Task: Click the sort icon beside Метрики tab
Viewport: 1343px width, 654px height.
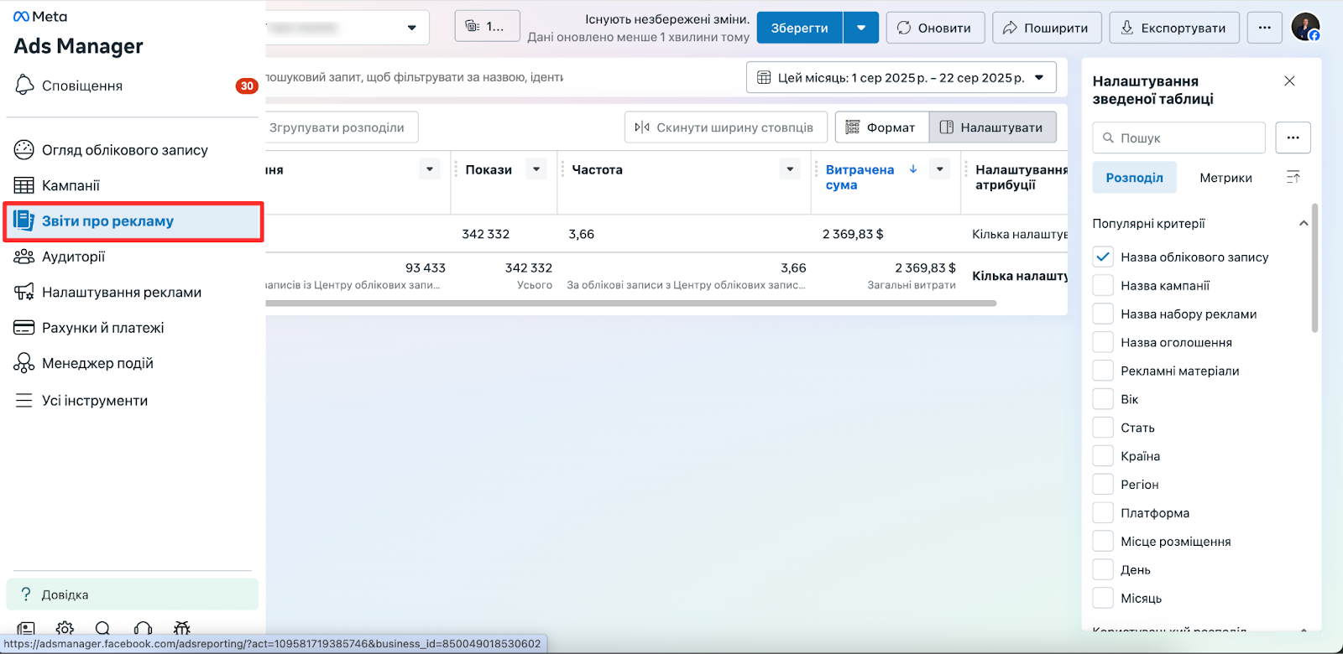Action: [x=1293, y=177]
